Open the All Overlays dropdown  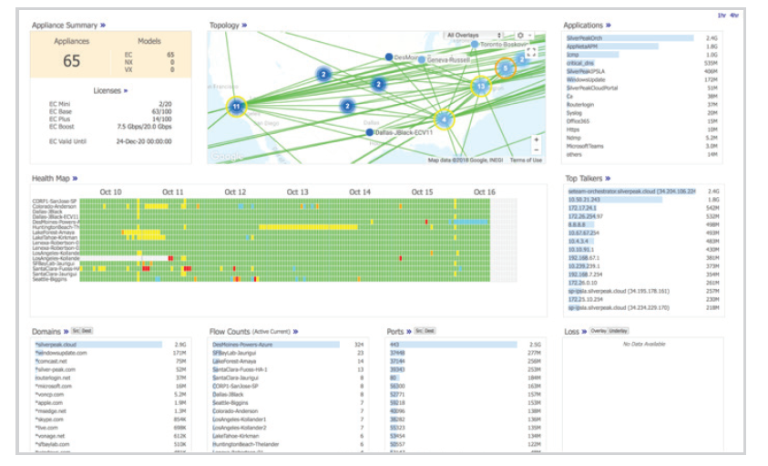click(474, 36)
